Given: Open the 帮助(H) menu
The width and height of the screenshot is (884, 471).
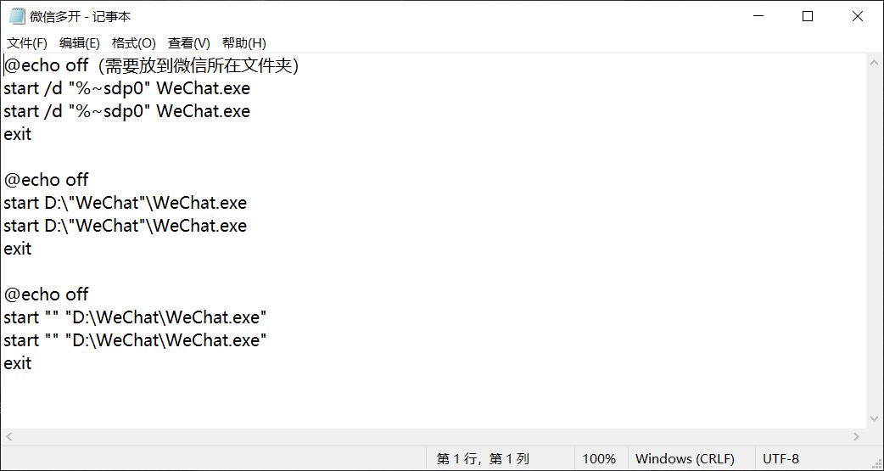Looking at the screenshot, I should (x=244, y=42).
